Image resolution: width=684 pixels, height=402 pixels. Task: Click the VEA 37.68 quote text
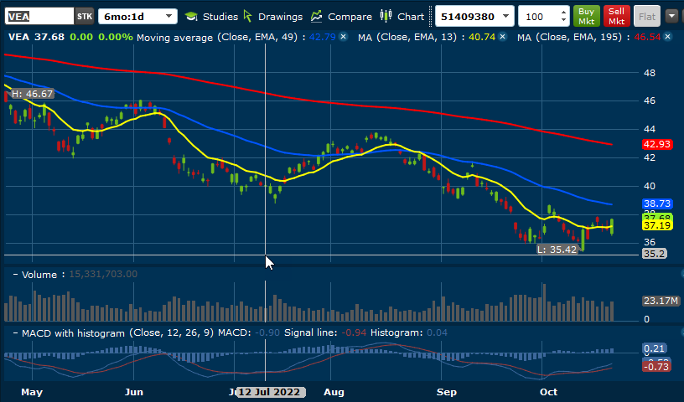pyautogui.click(x=36, y=37)
